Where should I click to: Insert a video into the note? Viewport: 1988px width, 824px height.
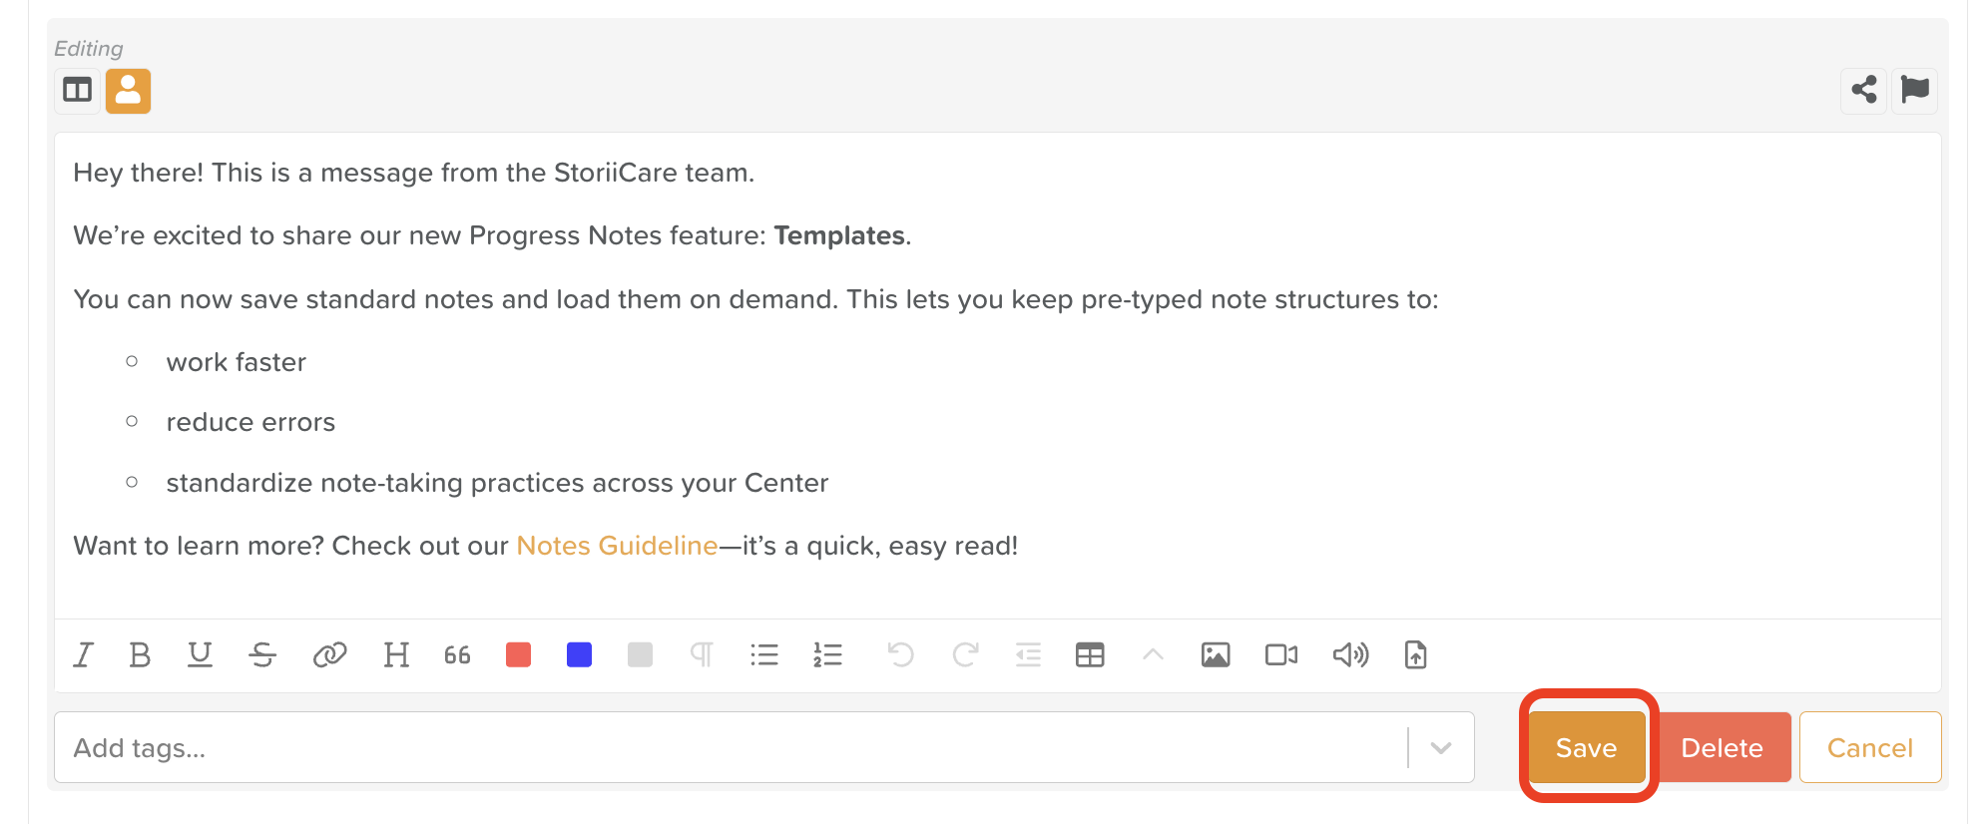click(x=1280, y=655)
